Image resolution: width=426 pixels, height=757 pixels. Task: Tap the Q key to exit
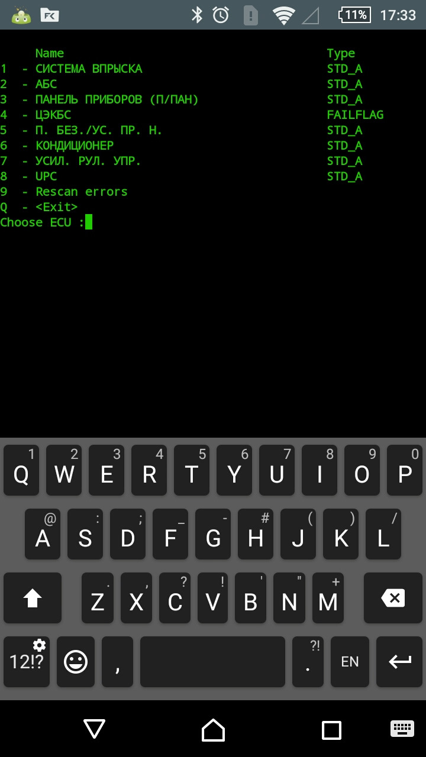(21, 470)
